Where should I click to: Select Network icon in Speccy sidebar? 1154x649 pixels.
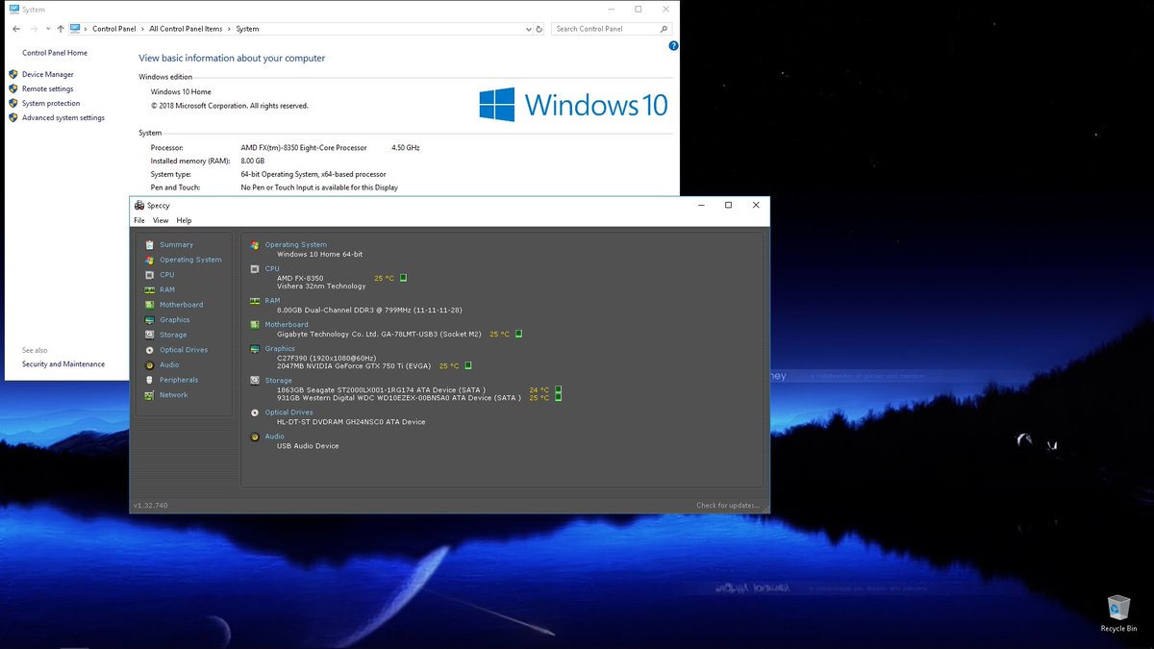tap(149, 395)
